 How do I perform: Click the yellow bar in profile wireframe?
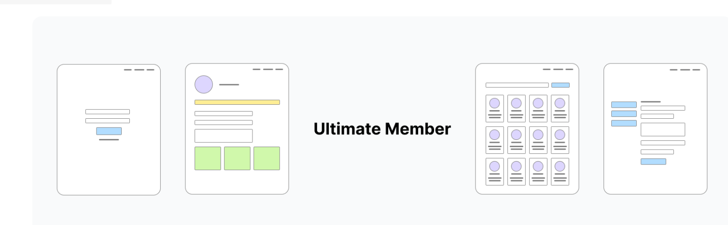237,102
